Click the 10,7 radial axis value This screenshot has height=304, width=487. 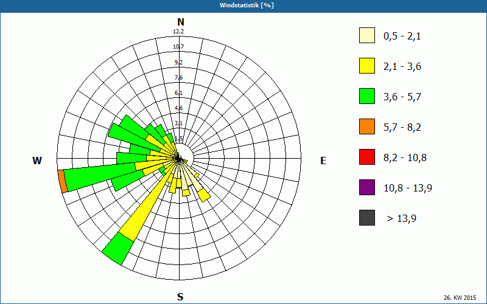click(x=178, y=47)
